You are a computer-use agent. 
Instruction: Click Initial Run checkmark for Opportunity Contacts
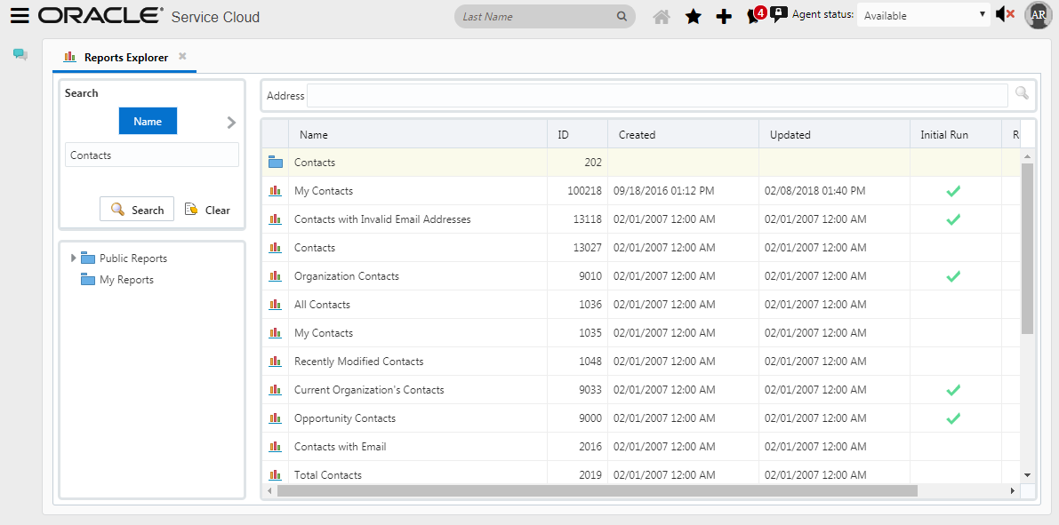[953, 418]
